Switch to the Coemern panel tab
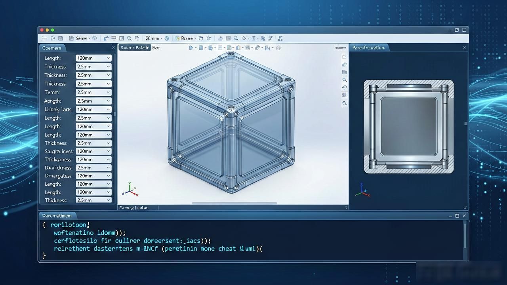The height and width of the screenshot is (285, 507). pos(52,47)
